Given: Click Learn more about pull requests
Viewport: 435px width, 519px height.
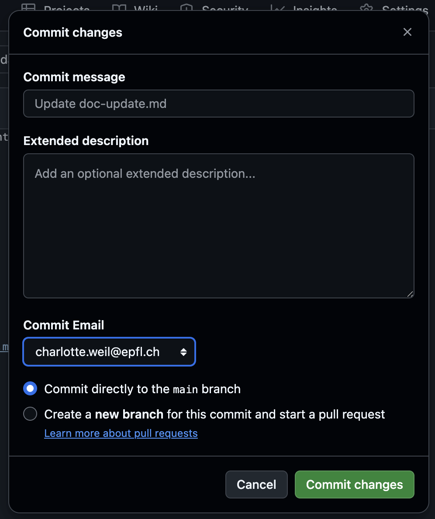Looking at the screenshot, I should [x=121, y=433].
